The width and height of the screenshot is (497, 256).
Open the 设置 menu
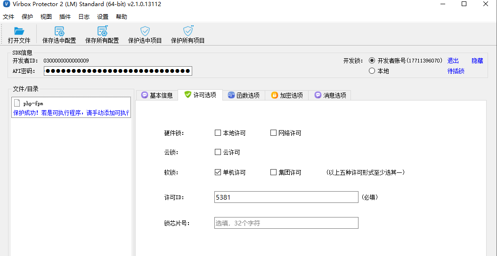(x=103, y=17)
